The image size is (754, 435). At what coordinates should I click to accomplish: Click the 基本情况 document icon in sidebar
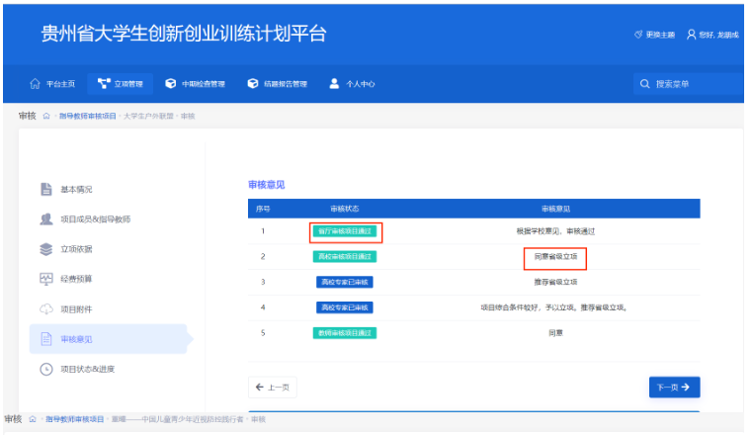pyautogui.click(x=45, y=189)
